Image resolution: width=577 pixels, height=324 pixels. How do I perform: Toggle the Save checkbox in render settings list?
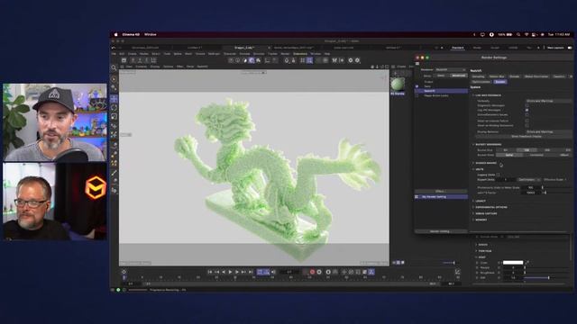(417, 86)
